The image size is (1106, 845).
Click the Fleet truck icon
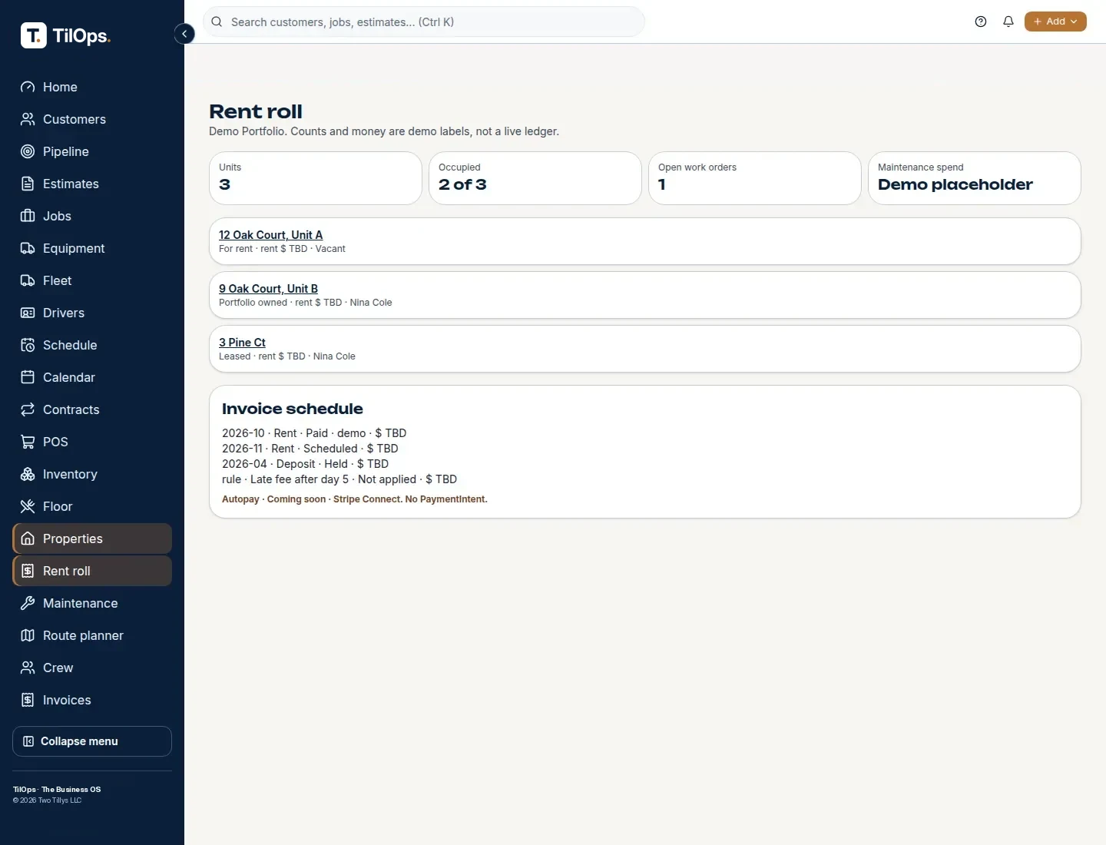coord(28,280)
